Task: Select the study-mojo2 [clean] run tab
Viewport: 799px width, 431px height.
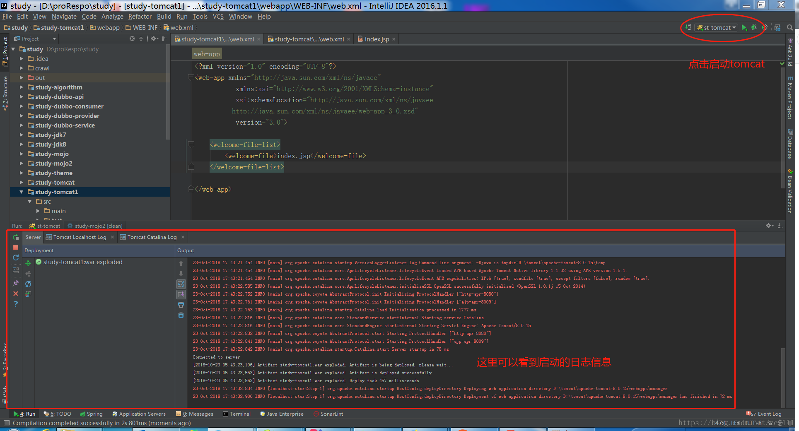Action: pos(95,226)
